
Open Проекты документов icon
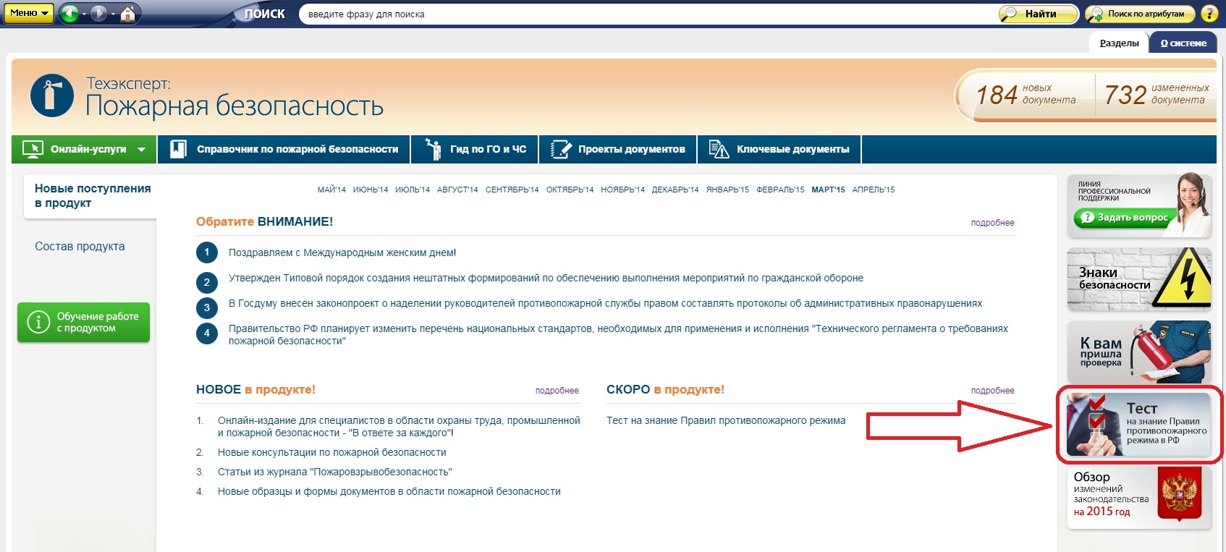tap(561, 149)
